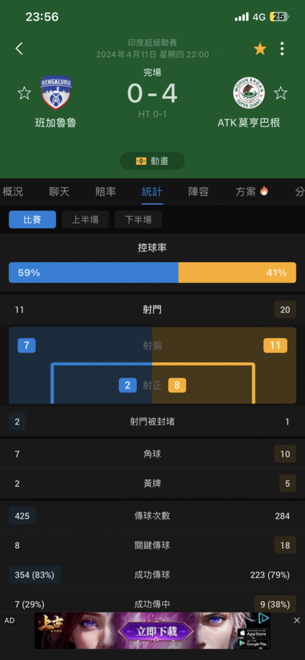Switch to the 聊天 tab

tap(59, 192)
